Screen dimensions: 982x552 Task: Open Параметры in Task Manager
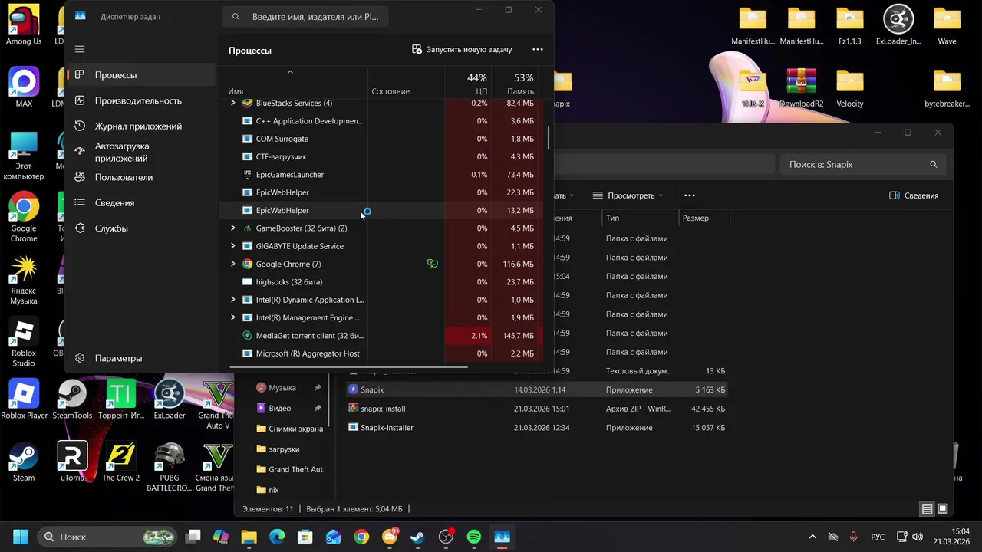141,358
